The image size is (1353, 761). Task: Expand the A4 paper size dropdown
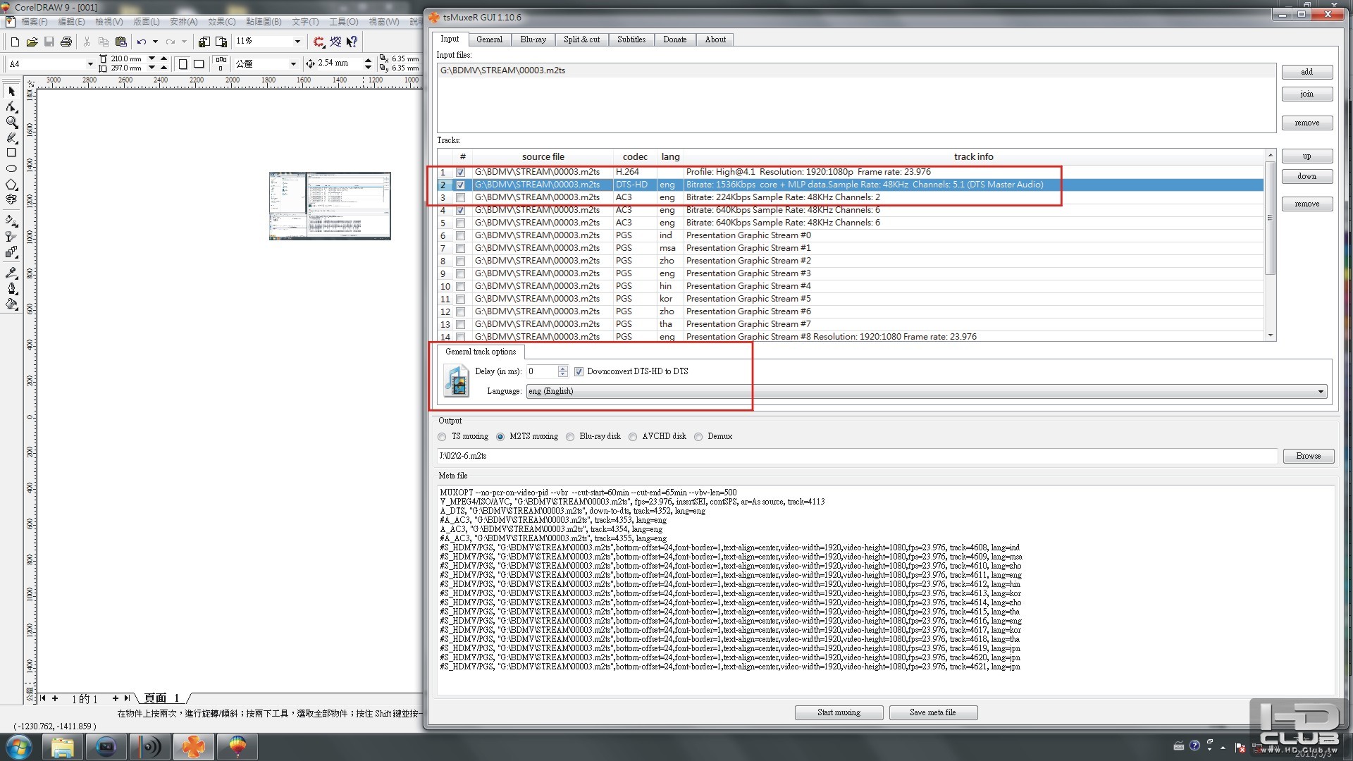pyautogui.click(x=89, y=64)
